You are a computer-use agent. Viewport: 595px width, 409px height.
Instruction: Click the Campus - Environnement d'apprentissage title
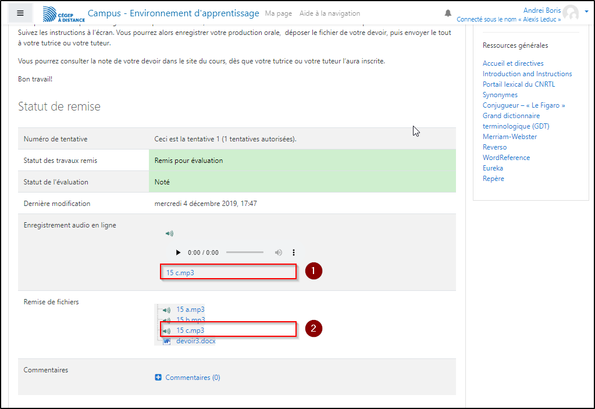173,13
